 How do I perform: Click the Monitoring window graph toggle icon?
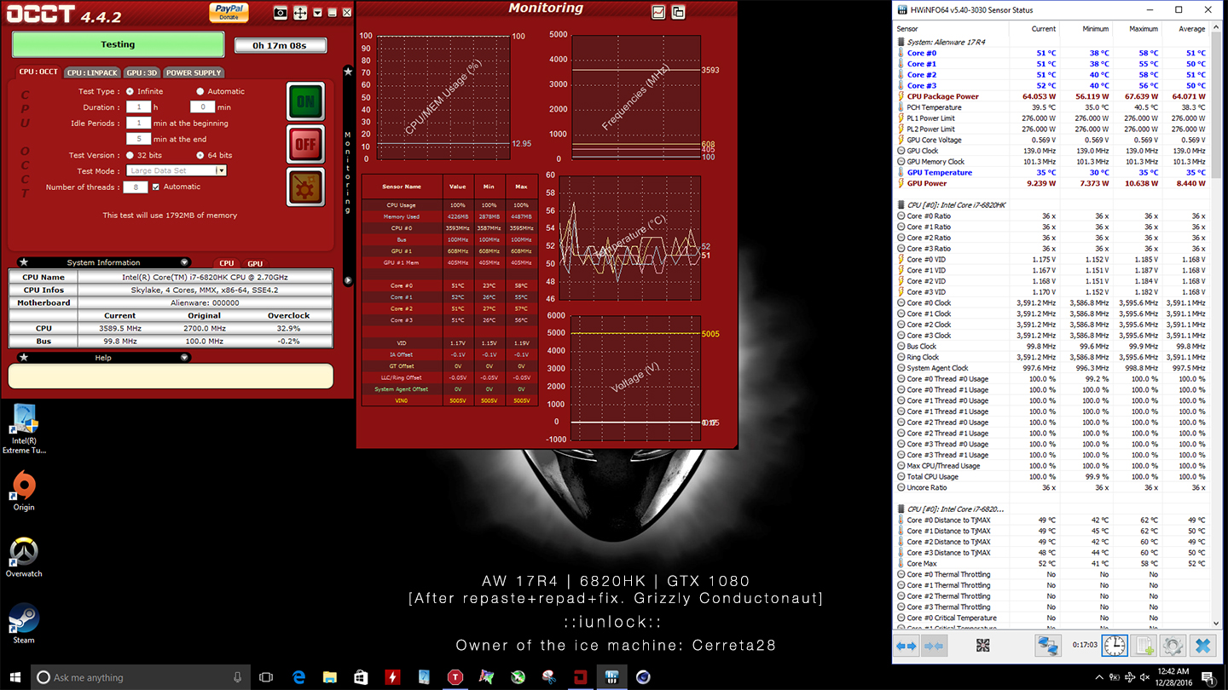tap(658, 12)
